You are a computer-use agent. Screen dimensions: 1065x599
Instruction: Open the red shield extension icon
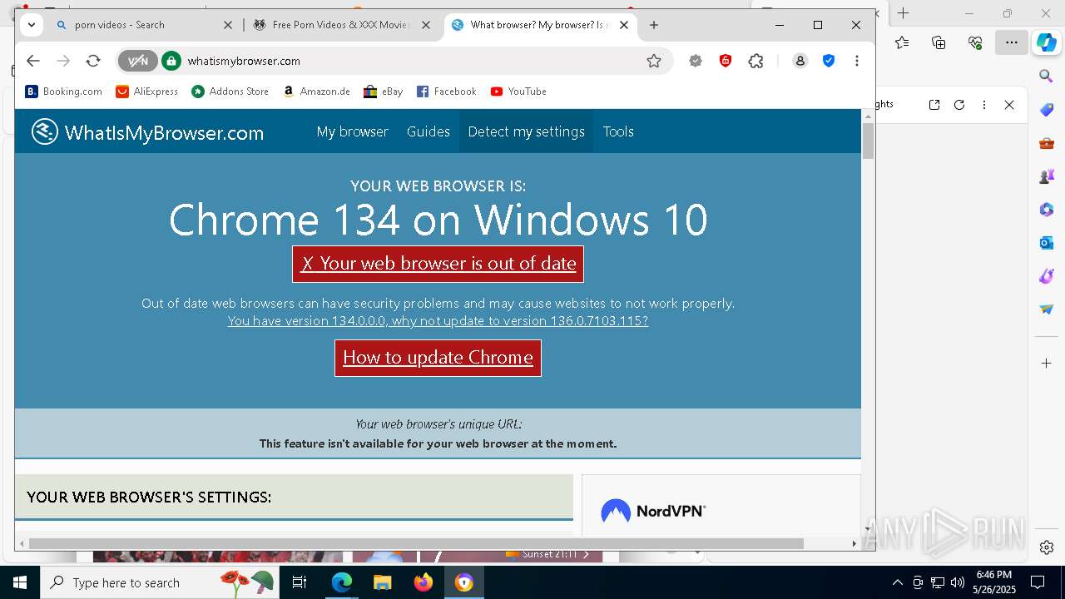coord(726,61)
